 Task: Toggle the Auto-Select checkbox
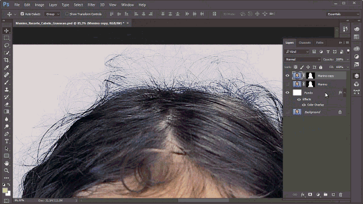click(x=22, y=14)
